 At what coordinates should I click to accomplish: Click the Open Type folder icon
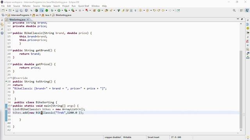click(x=106, y=10)
